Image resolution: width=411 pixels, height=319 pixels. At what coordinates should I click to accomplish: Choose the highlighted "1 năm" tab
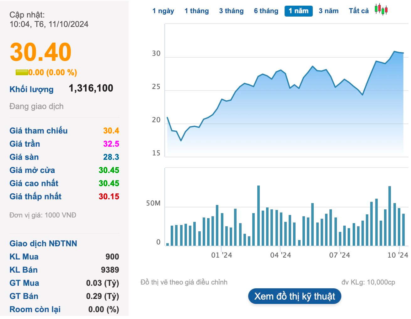point(299,11)
